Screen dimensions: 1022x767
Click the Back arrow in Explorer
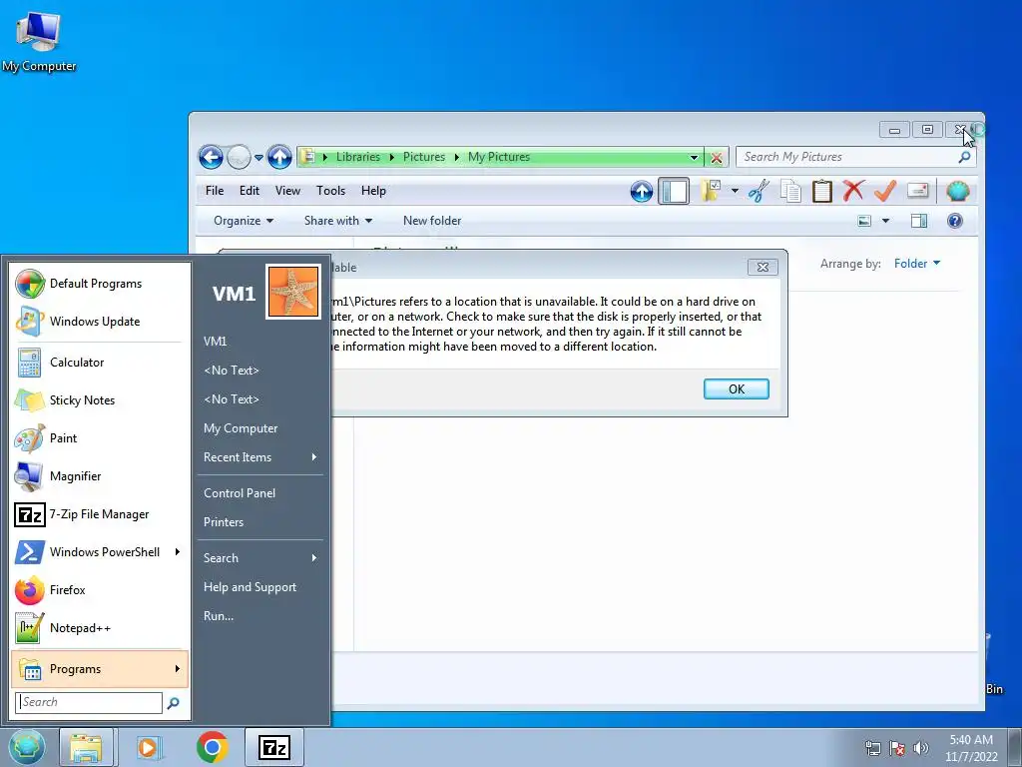211,157
